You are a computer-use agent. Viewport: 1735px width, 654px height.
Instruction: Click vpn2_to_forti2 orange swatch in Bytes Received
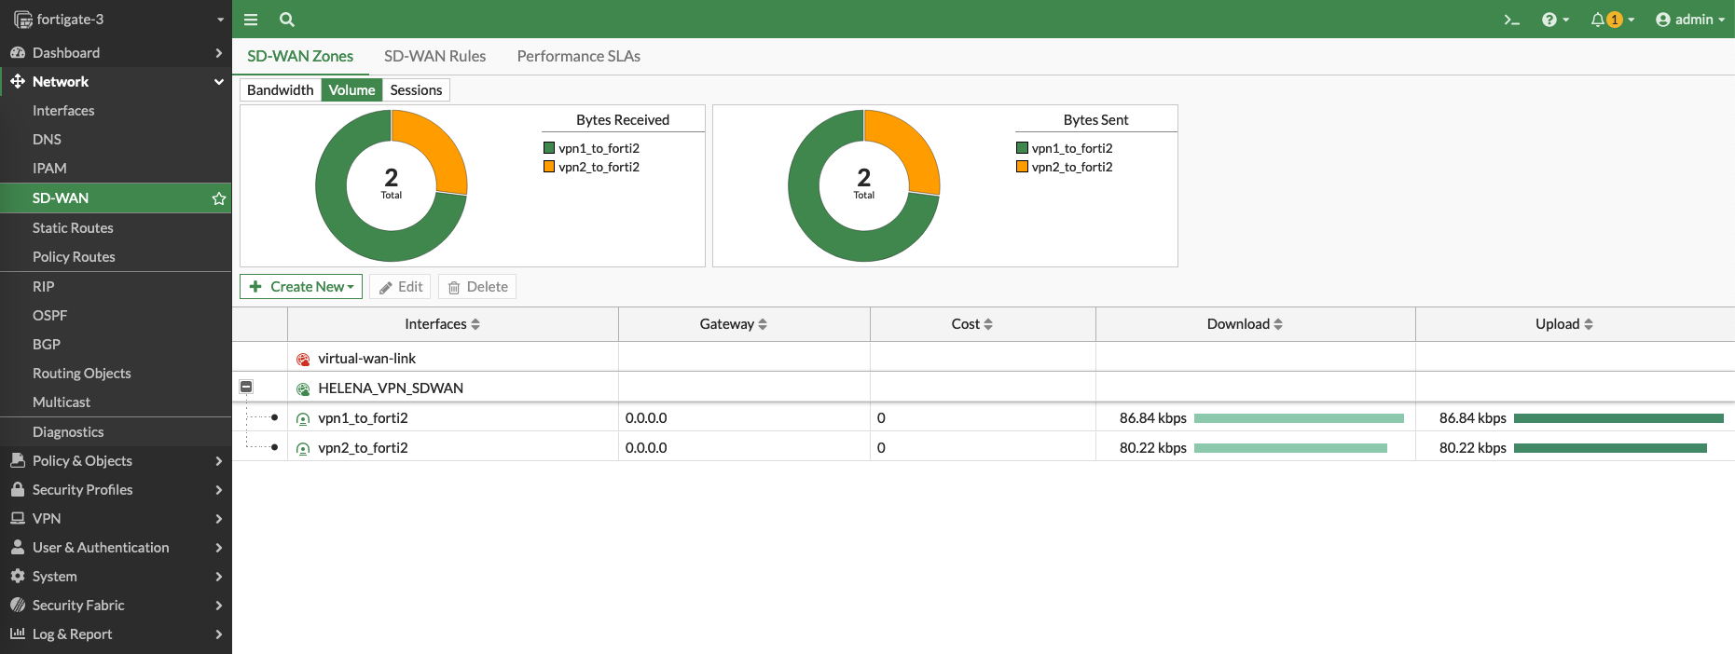[x=549, y=167]
